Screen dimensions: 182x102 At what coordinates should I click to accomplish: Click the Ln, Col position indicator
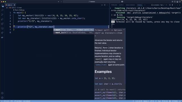(x=138, y=101)
